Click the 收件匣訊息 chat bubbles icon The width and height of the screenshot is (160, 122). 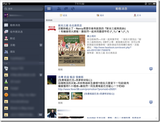click(x=6, y=32)
